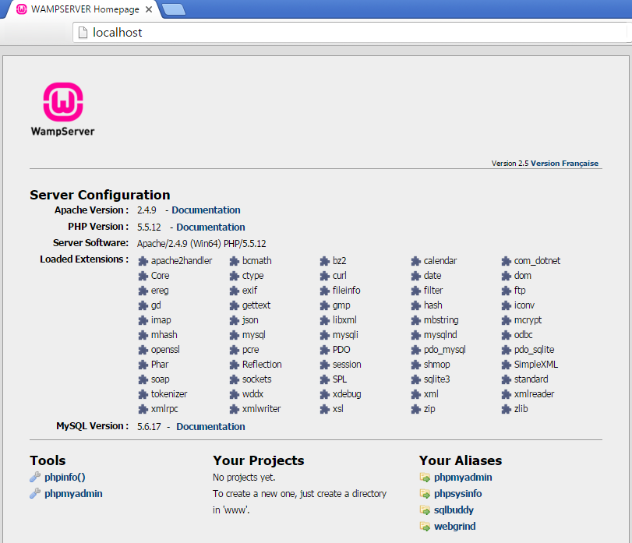
Task: Click the Your Projects heading
Action: click(259, 460)
